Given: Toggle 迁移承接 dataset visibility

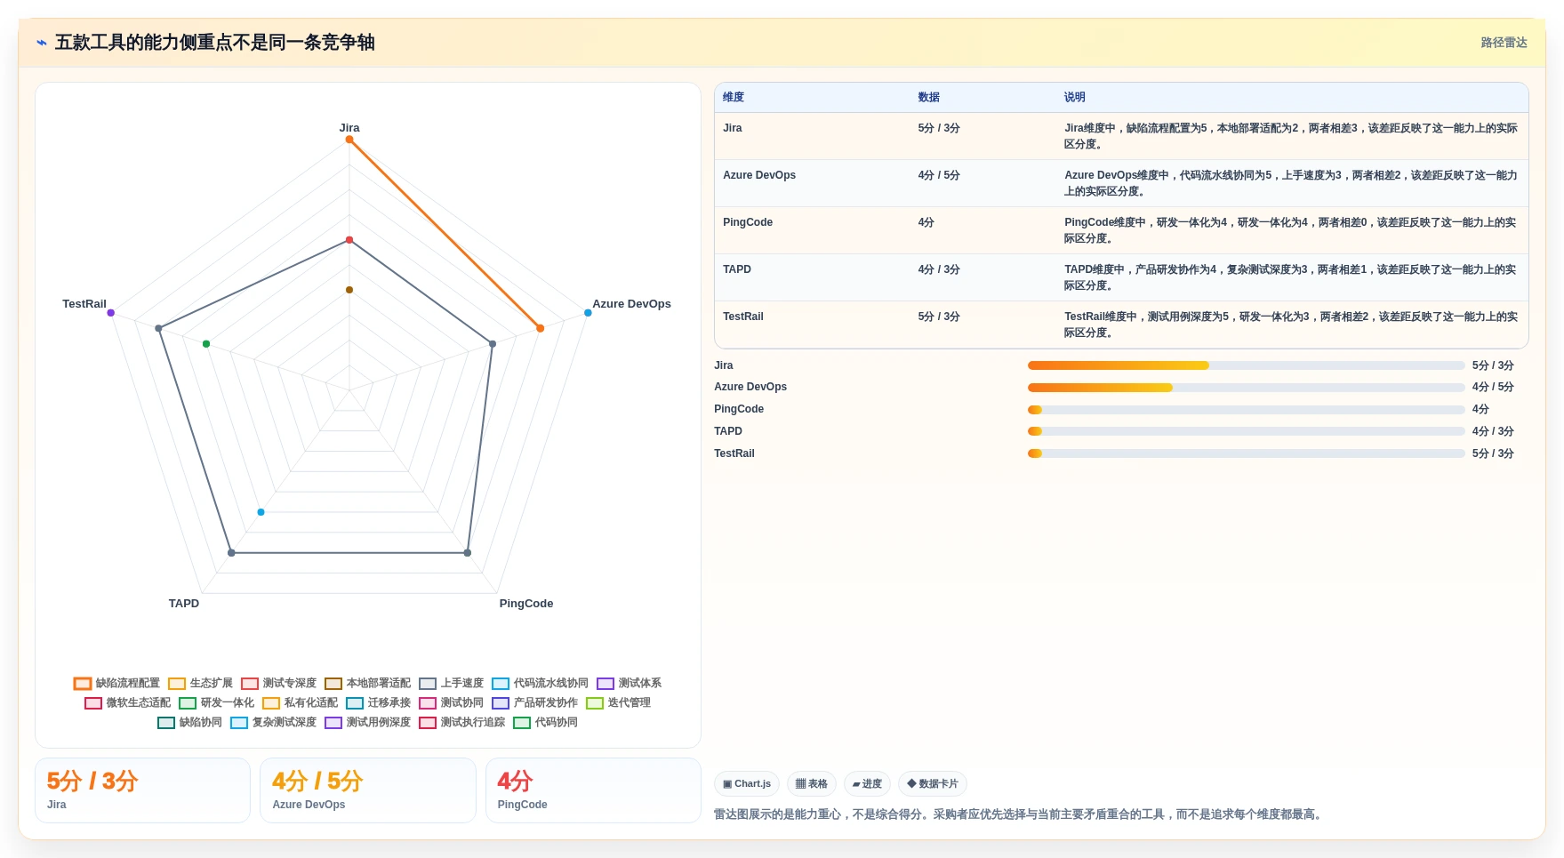Looking at the screenshot, I should point(378,702).
